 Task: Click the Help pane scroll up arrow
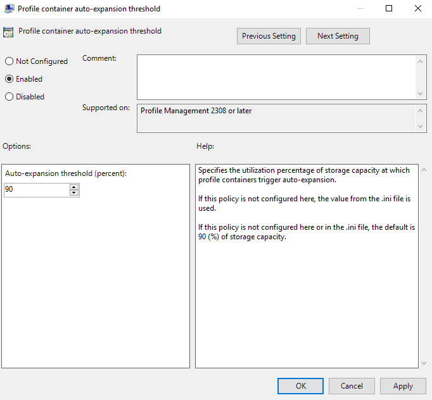click(x=424, y=170)
